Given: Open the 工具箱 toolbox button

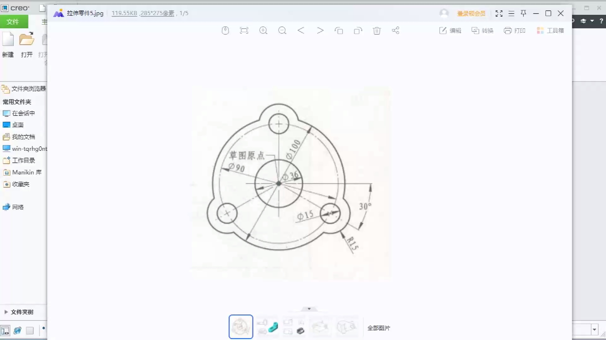Looking at the screenshot, I should pyautogui.click(x=550, y=31).
